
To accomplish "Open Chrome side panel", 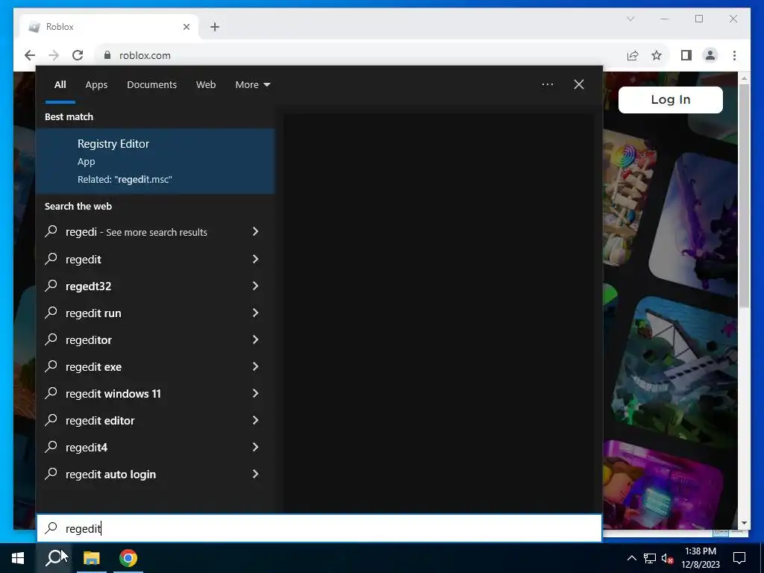I will pos(686,55).
